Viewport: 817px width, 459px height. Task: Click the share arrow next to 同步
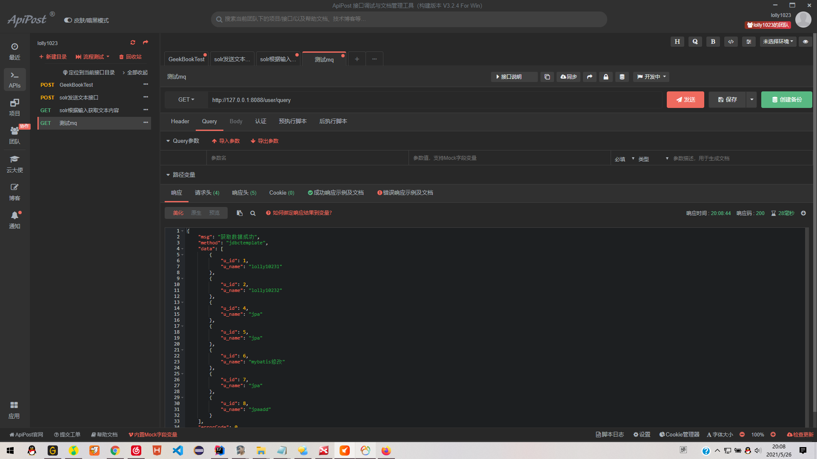[589, 77]
